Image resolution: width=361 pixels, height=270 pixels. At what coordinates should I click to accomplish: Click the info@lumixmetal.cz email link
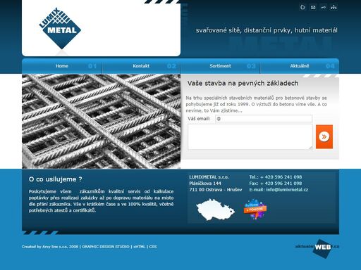(x=287, y=190)
